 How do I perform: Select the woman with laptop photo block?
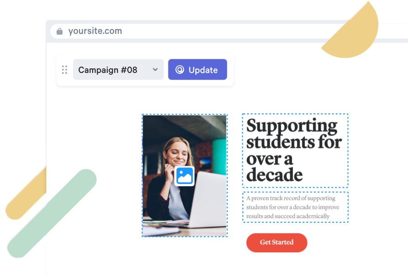pyautogui.click(x=184, y=175)
